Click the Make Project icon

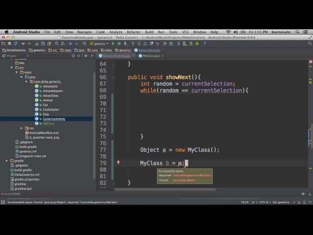(85, 44)
